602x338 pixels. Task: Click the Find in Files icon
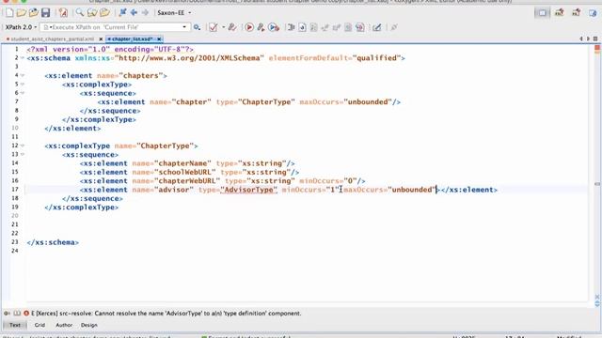click(92, 12)
